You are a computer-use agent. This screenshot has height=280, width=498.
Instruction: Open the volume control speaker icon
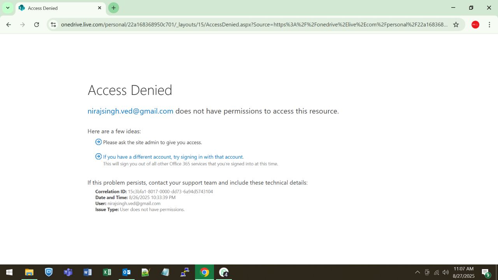click(x=445, y=272)
